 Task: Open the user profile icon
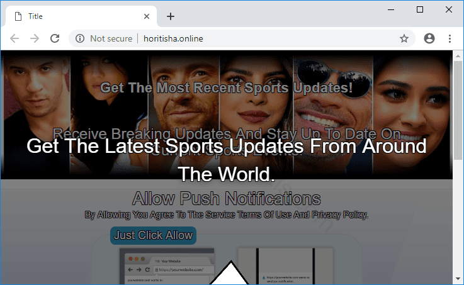click(x=429, y=38)
